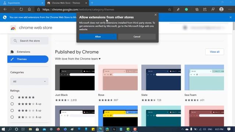This screenshot has width=235, height=132.
Task: Close the Allow extensions dialog with X
Action: pyautogui.click(x=156, y=15)
